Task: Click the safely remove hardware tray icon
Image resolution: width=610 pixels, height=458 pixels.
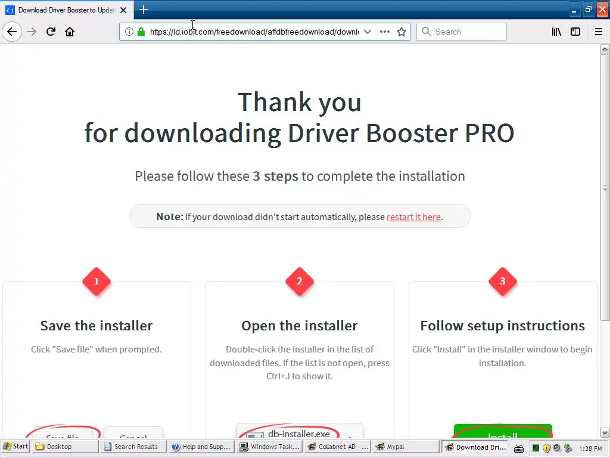Action: tap(568, 448)
